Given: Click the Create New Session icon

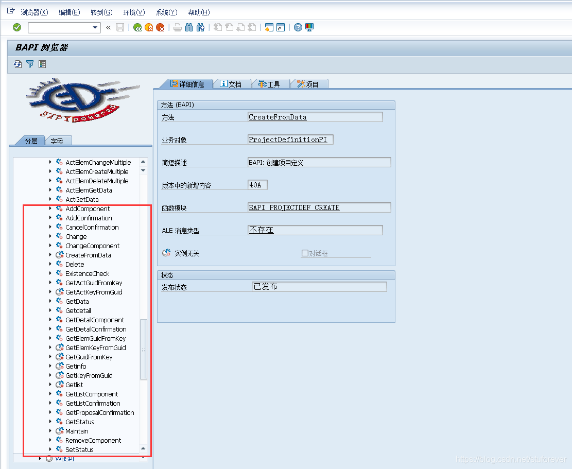Looking at the screenshot, I should pos(269,27).
